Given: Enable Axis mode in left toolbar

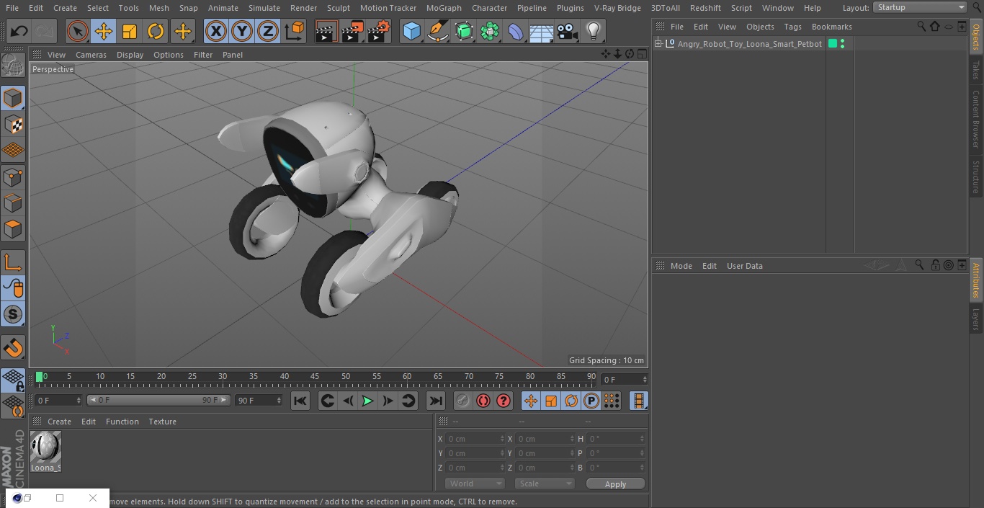Looking at the screenshot, I should (x=13, y=262).
